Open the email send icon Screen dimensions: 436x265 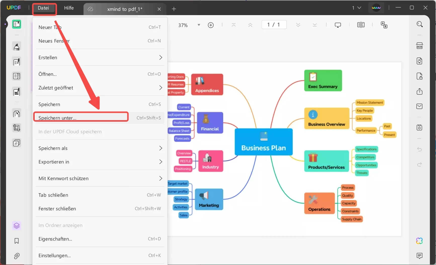(420, 106)
